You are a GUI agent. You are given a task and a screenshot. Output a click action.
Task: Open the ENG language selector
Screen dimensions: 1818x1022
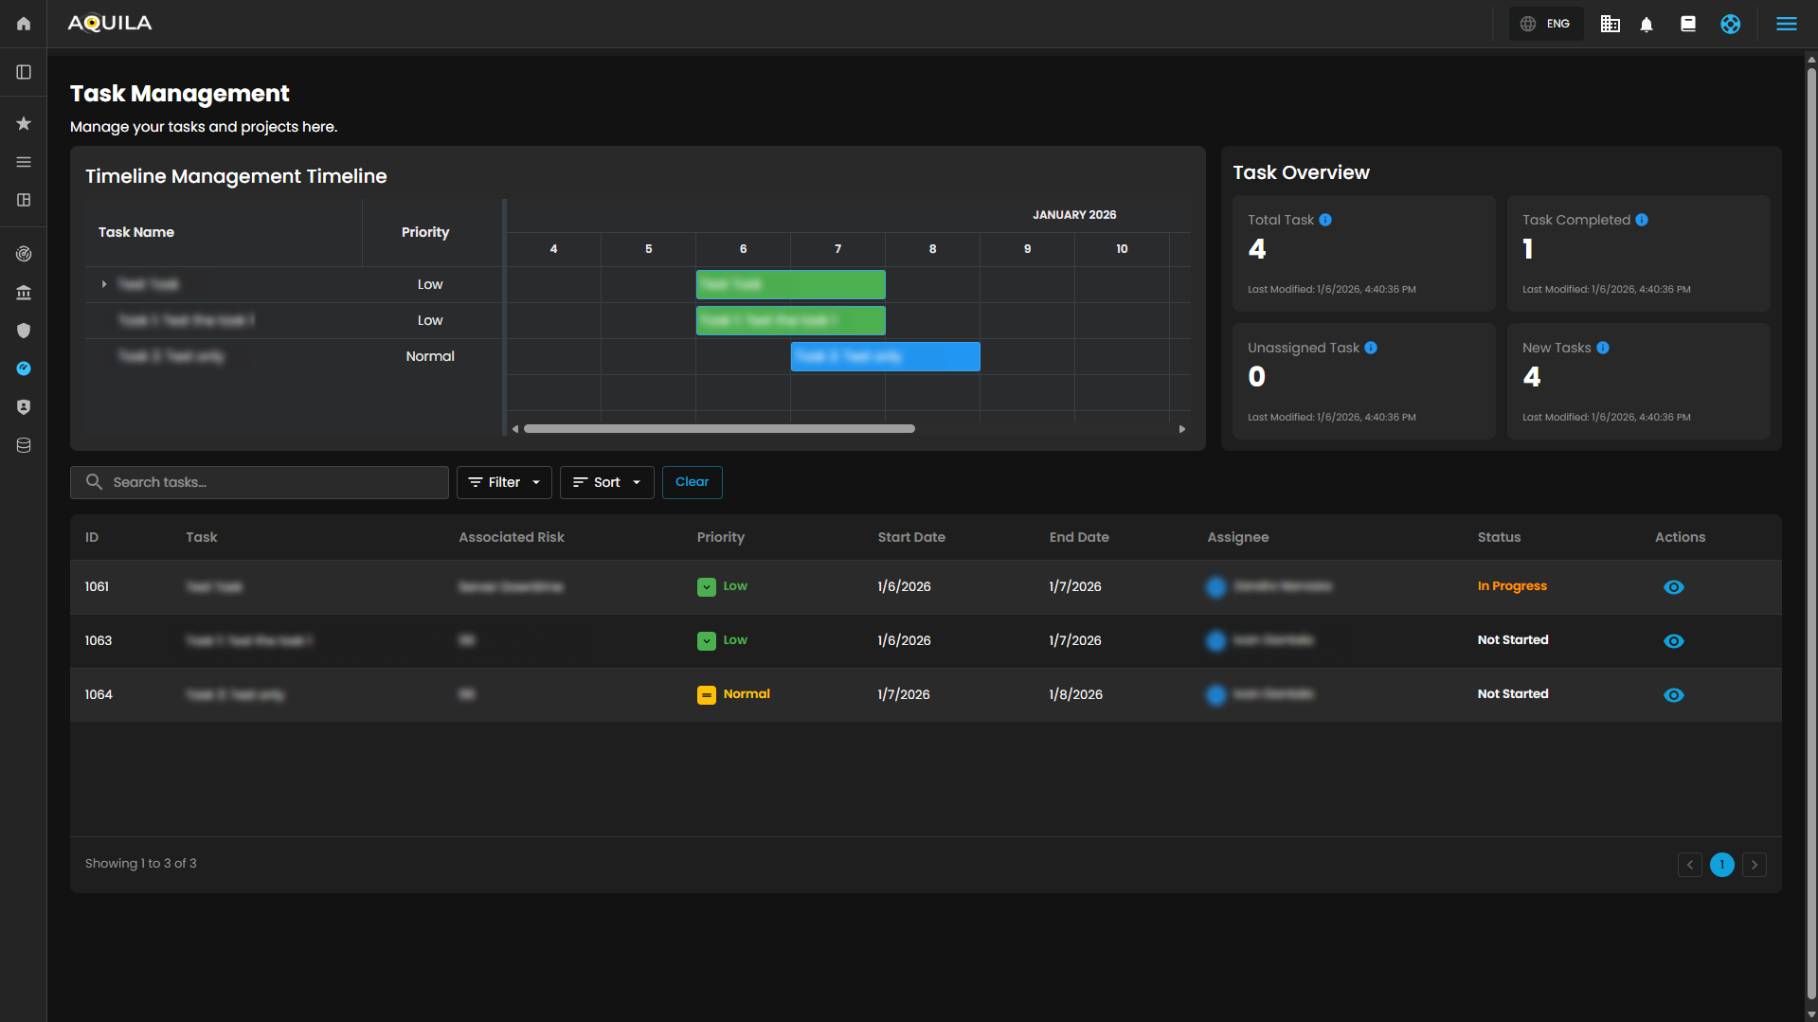pyautogui.click(x=1545, y=24)
